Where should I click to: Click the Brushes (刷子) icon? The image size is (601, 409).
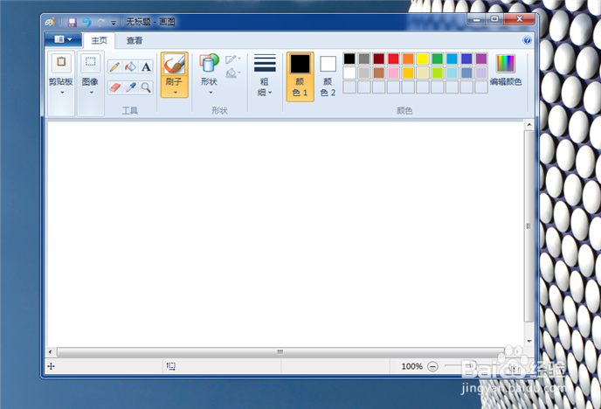(175, 64)
